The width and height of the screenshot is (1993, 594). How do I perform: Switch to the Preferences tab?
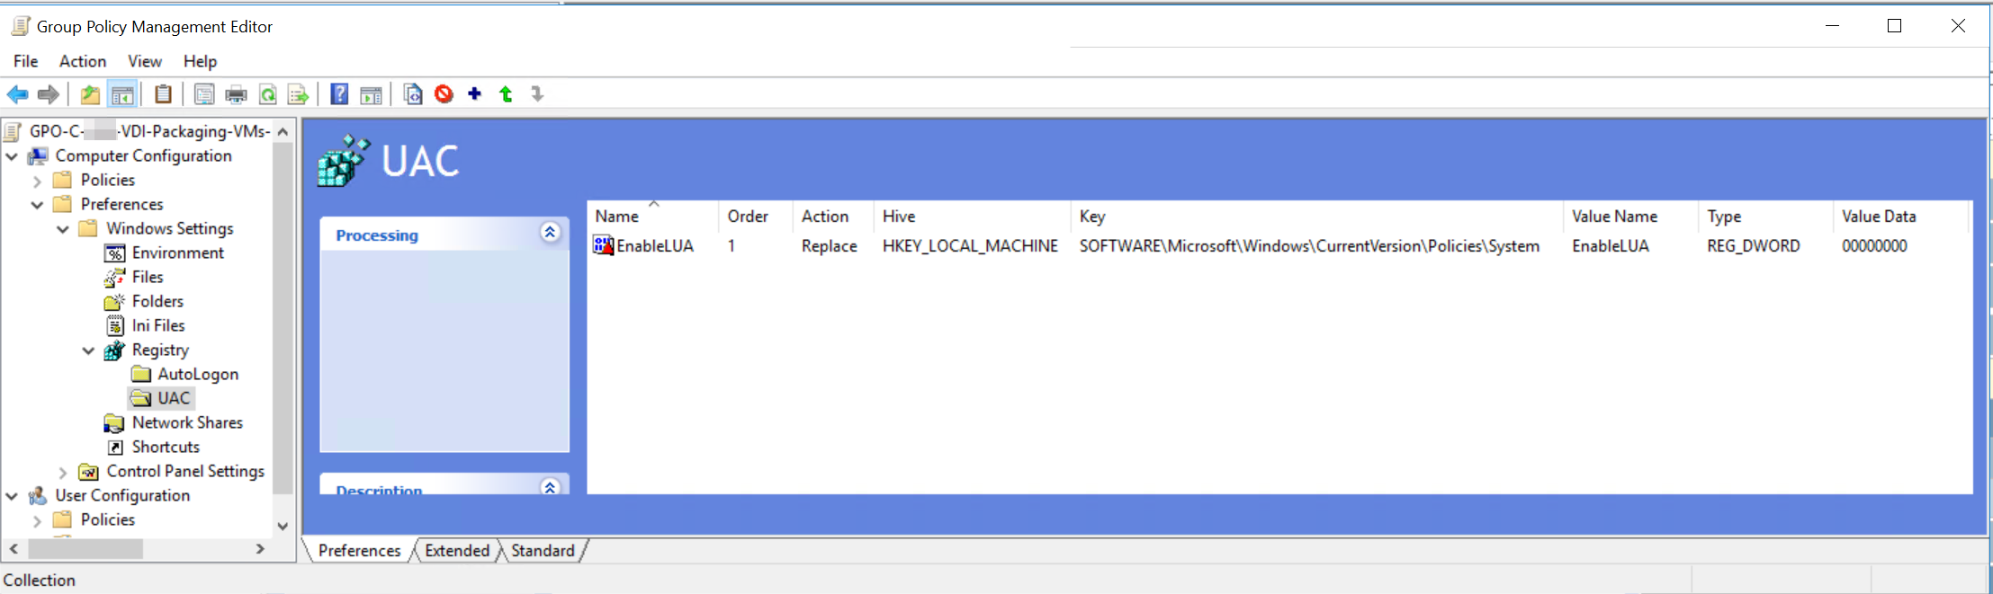[359, 551]
